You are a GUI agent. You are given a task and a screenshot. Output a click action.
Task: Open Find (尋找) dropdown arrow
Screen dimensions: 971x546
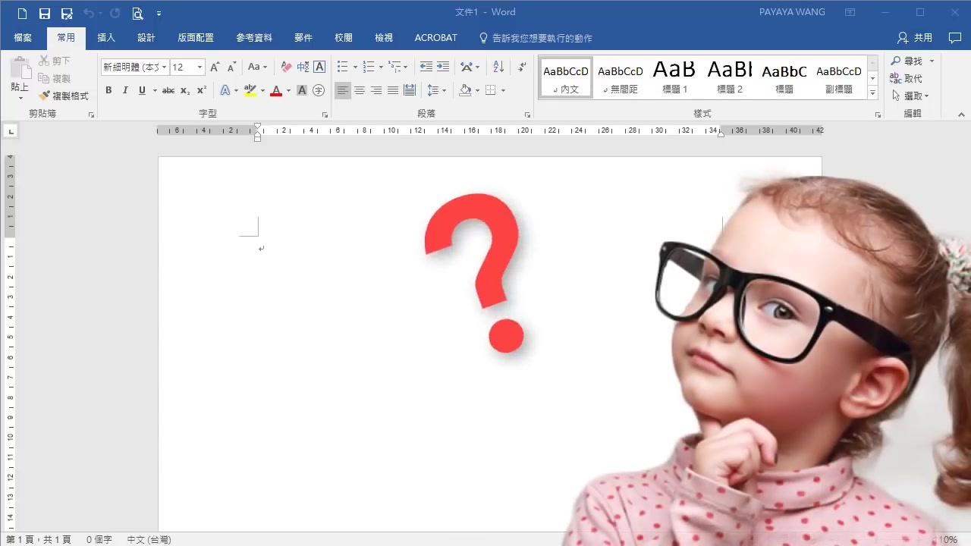click(932, 61)
